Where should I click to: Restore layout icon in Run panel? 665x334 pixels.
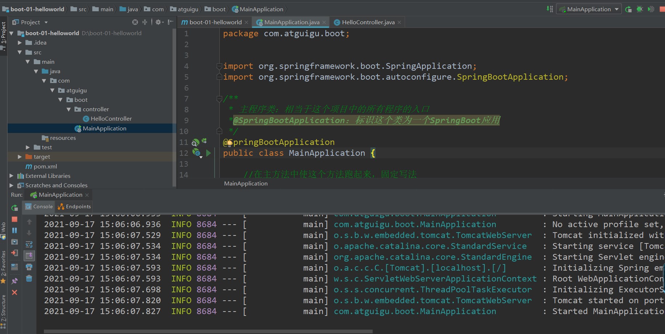click(15, 267)
